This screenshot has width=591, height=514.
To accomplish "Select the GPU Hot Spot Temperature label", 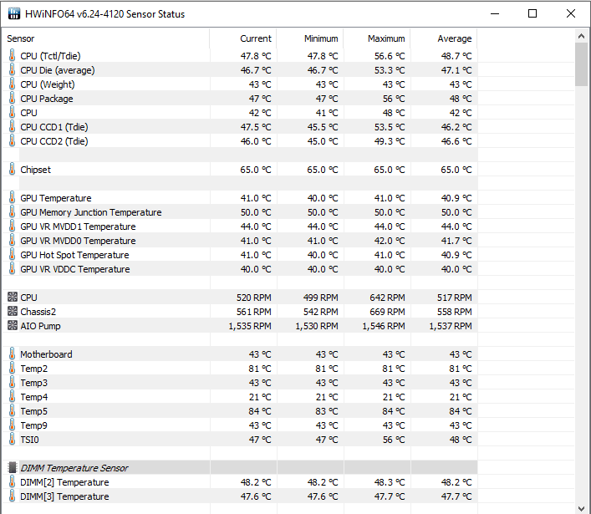I will point(74,255).
